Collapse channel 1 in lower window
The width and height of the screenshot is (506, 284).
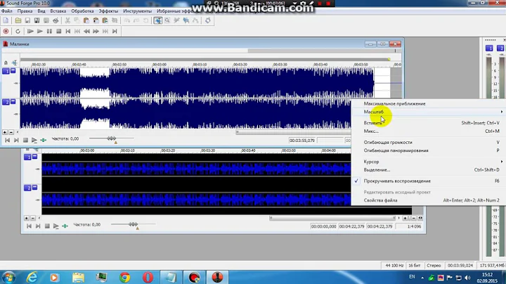pyautogui.click(x=34, y=157)
